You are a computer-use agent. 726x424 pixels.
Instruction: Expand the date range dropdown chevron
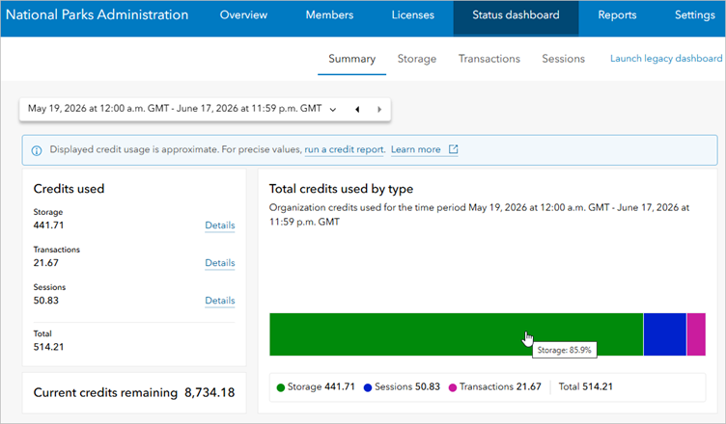(x=333, y=110)
